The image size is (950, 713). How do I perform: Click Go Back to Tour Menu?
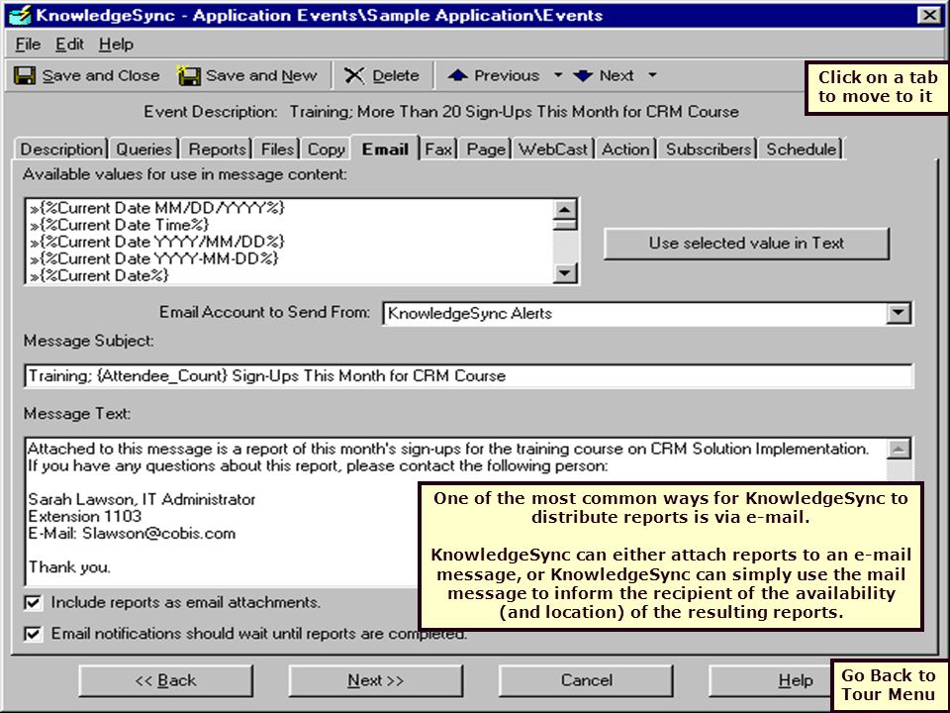point(889,685)
